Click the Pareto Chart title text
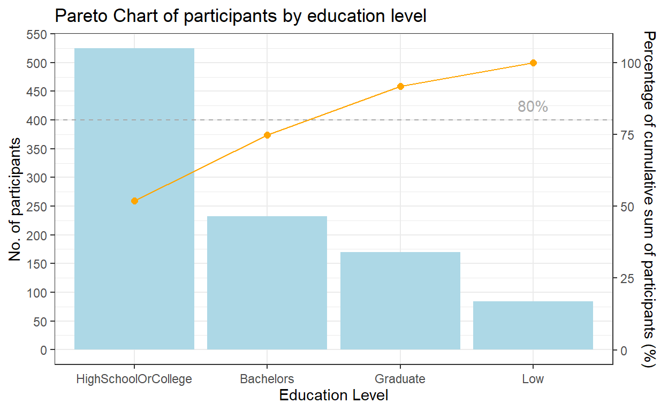This screenshot has height=411, width=668. (x=240, y=17)
